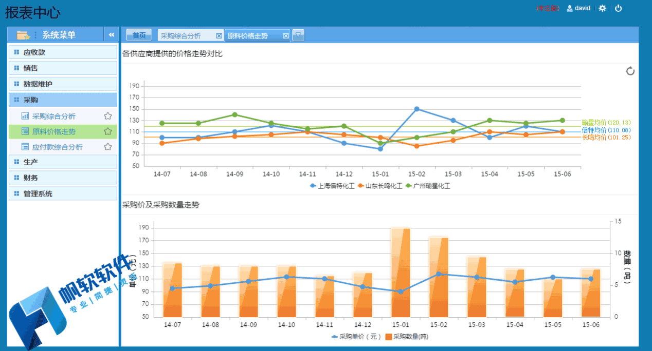Expand the 销售 menu group

click(x=63, y=68)
